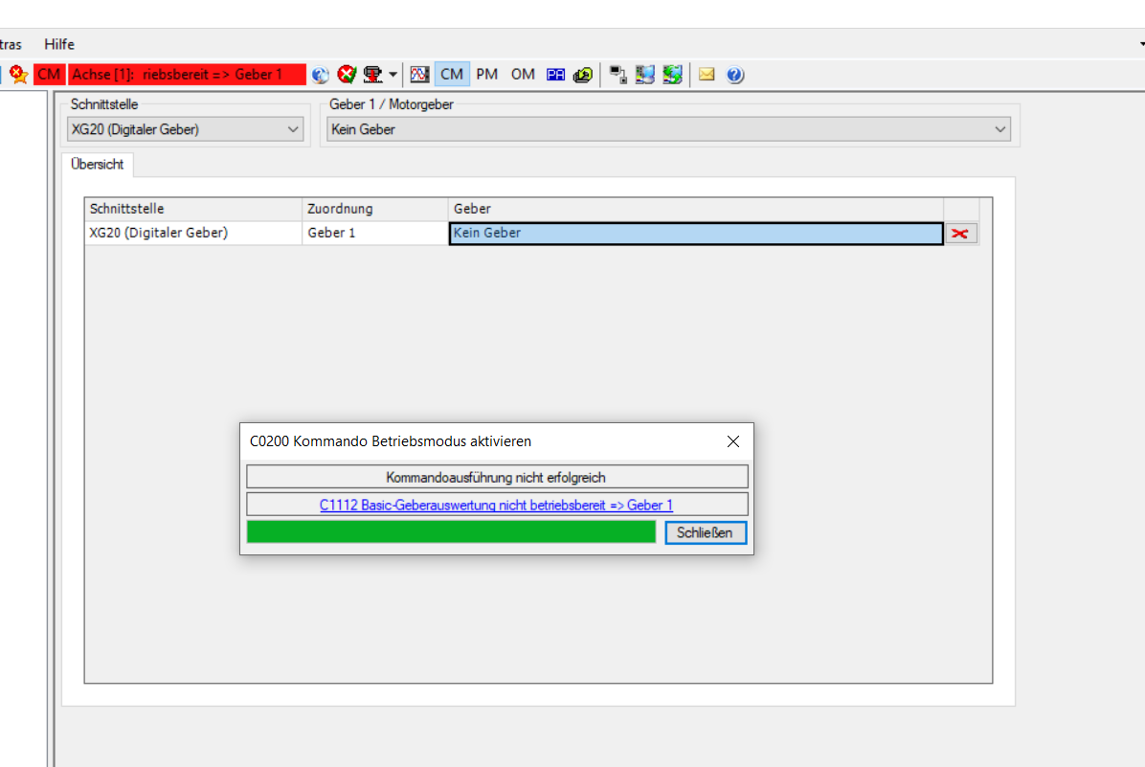The width and height of the screenshot is (1145, 767).
Task: Click the envelope mail icon
Action: coord(707,75)
